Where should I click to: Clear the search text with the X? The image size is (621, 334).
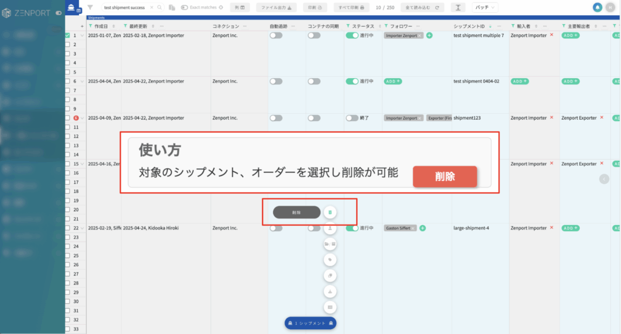(152, 7)
